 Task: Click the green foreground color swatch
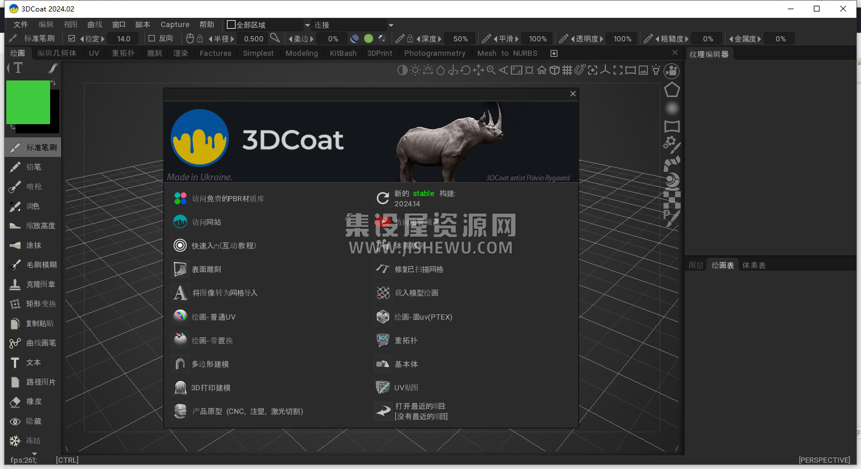point(28,102)
